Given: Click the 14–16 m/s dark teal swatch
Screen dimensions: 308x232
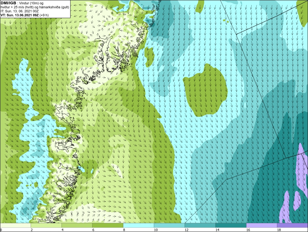Looking at the screenshot, I should coord(231,225).
